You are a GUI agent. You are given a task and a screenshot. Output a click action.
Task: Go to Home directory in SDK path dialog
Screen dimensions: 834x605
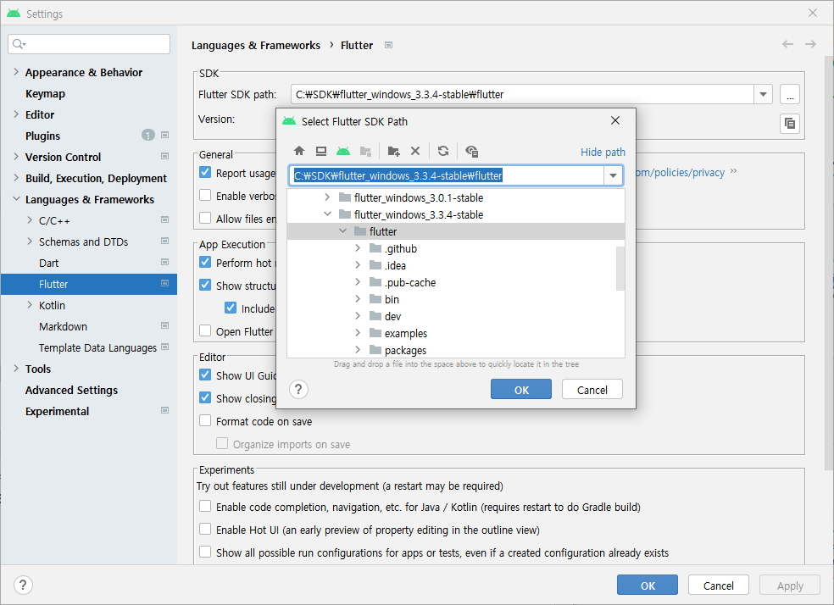[299, 151]
